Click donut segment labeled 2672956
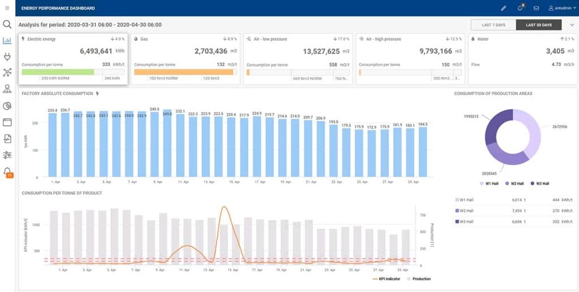The image size is (579, 292). [532, 133]
